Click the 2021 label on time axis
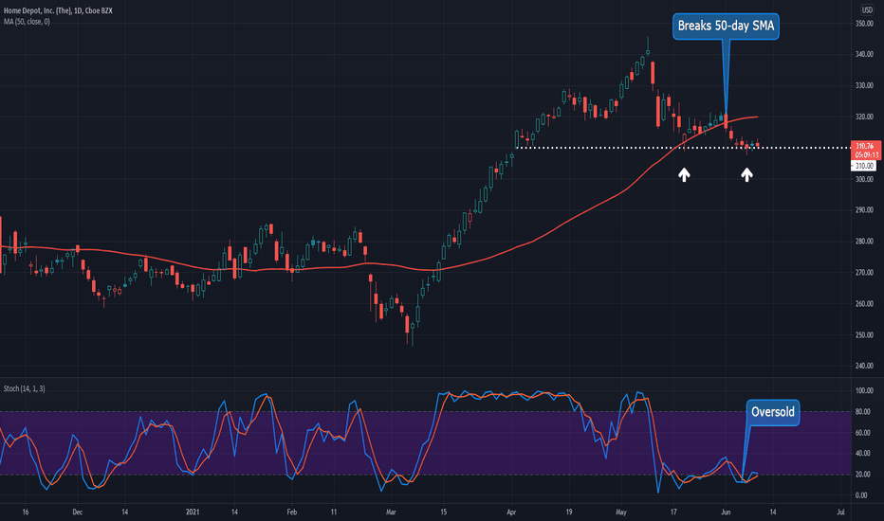 coord(193,512)
